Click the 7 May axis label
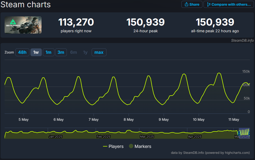The width and height of the screenshot is (255, 160). click(94, 120)
